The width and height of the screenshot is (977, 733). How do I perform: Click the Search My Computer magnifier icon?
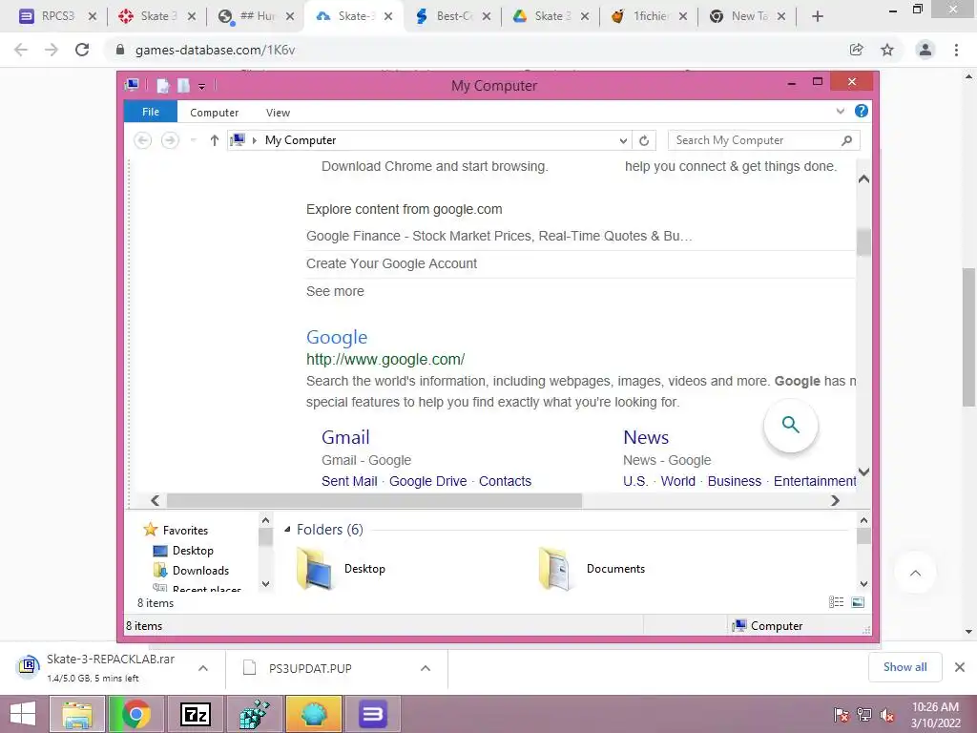coord(847,140)
